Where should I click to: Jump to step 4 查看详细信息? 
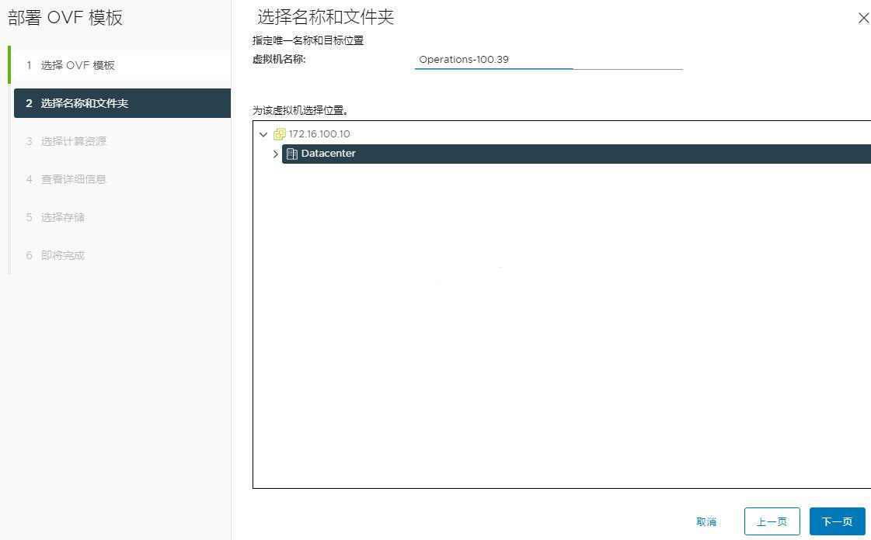pos(73,179)
